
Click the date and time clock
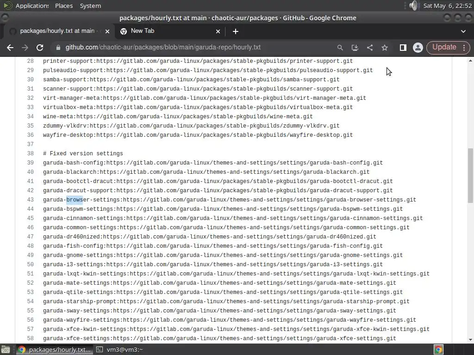click(448, 6)
